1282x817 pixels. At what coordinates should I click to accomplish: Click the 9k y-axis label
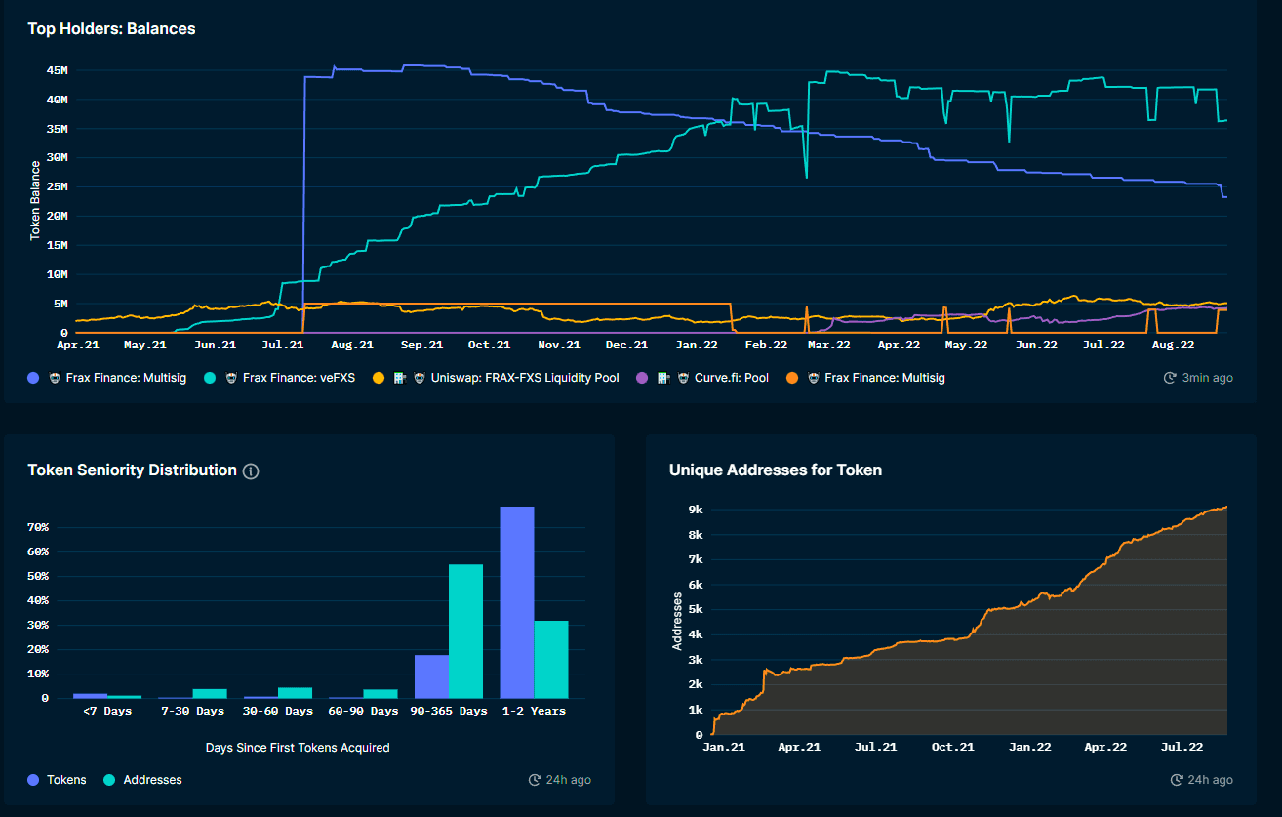coord(696,510)
